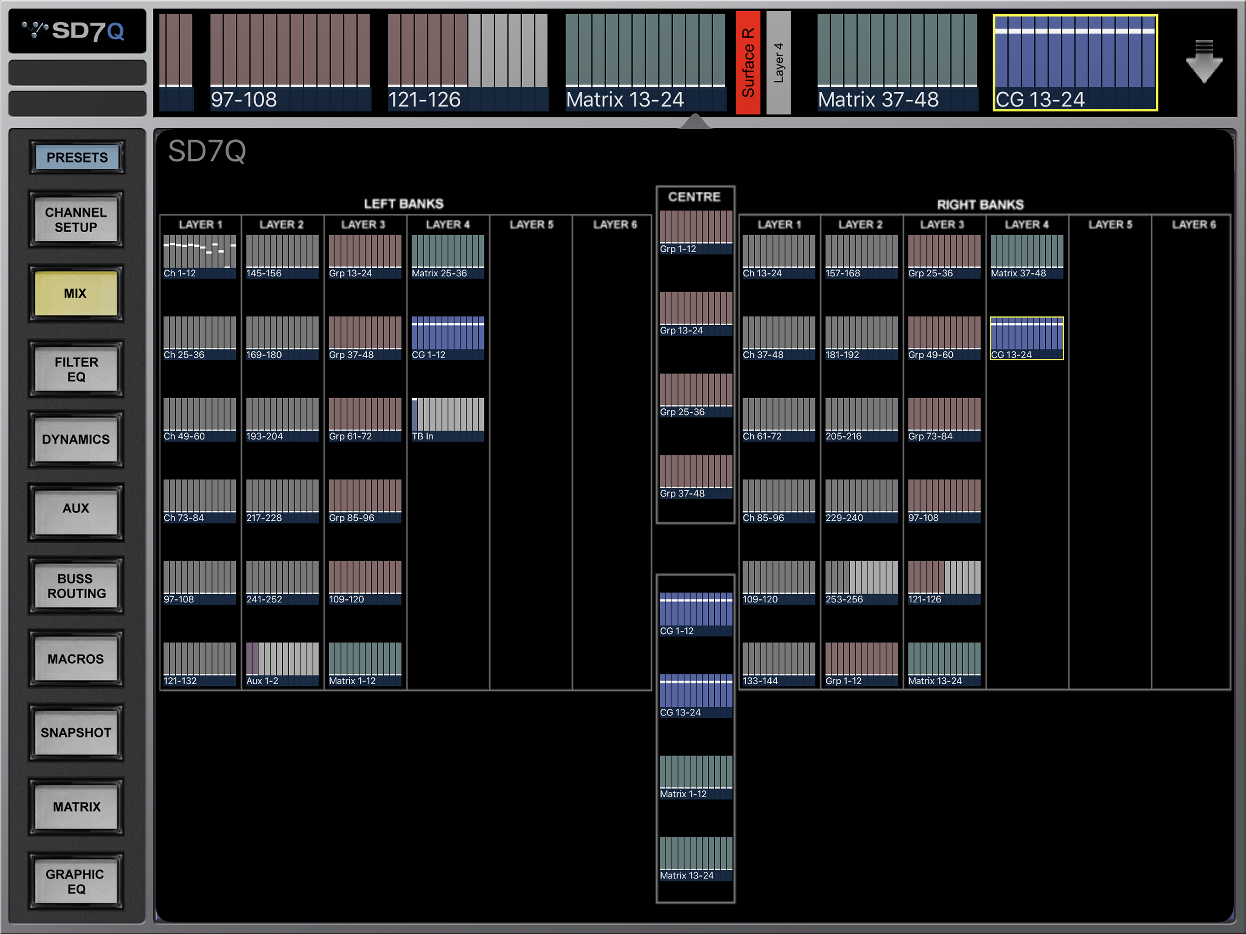1246x934 pixels.
Task: Open the Channel Setup page
Action: click(x=76, y=220)
